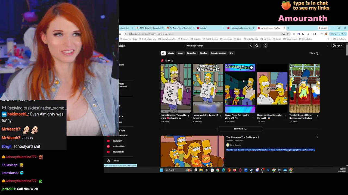Open the Chrome extensions puzzle icon

(x=308, y=34)
